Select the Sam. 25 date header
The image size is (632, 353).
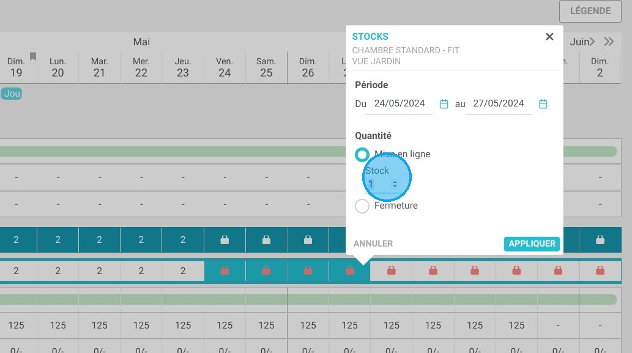(x=266, y=67)
